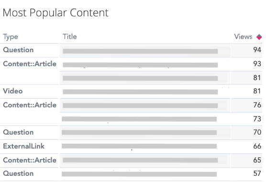The height and width of the screenshot is (182, 266).
Task: Click the Title column header
Action: [69, 37]
